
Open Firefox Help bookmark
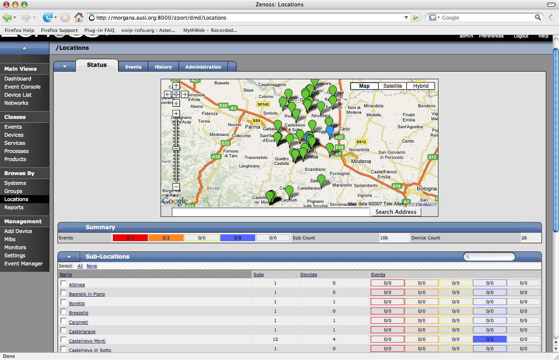pyautogui.click(x=19, y=30)
